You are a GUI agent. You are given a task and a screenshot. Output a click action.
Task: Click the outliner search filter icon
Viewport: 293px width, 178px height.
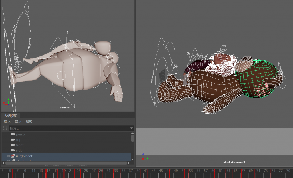(x=5, y=128)
